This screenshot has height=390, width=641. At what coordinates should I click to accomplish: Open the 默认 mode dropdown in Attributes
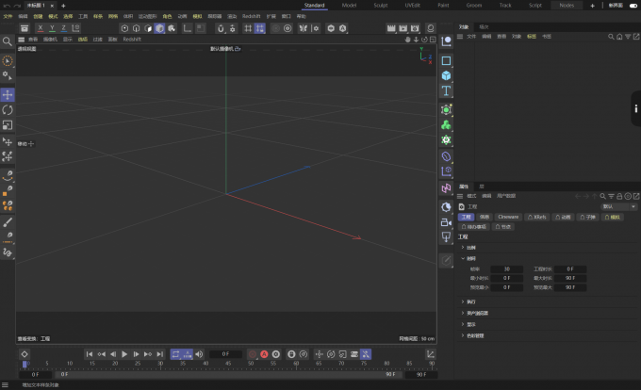619,206
